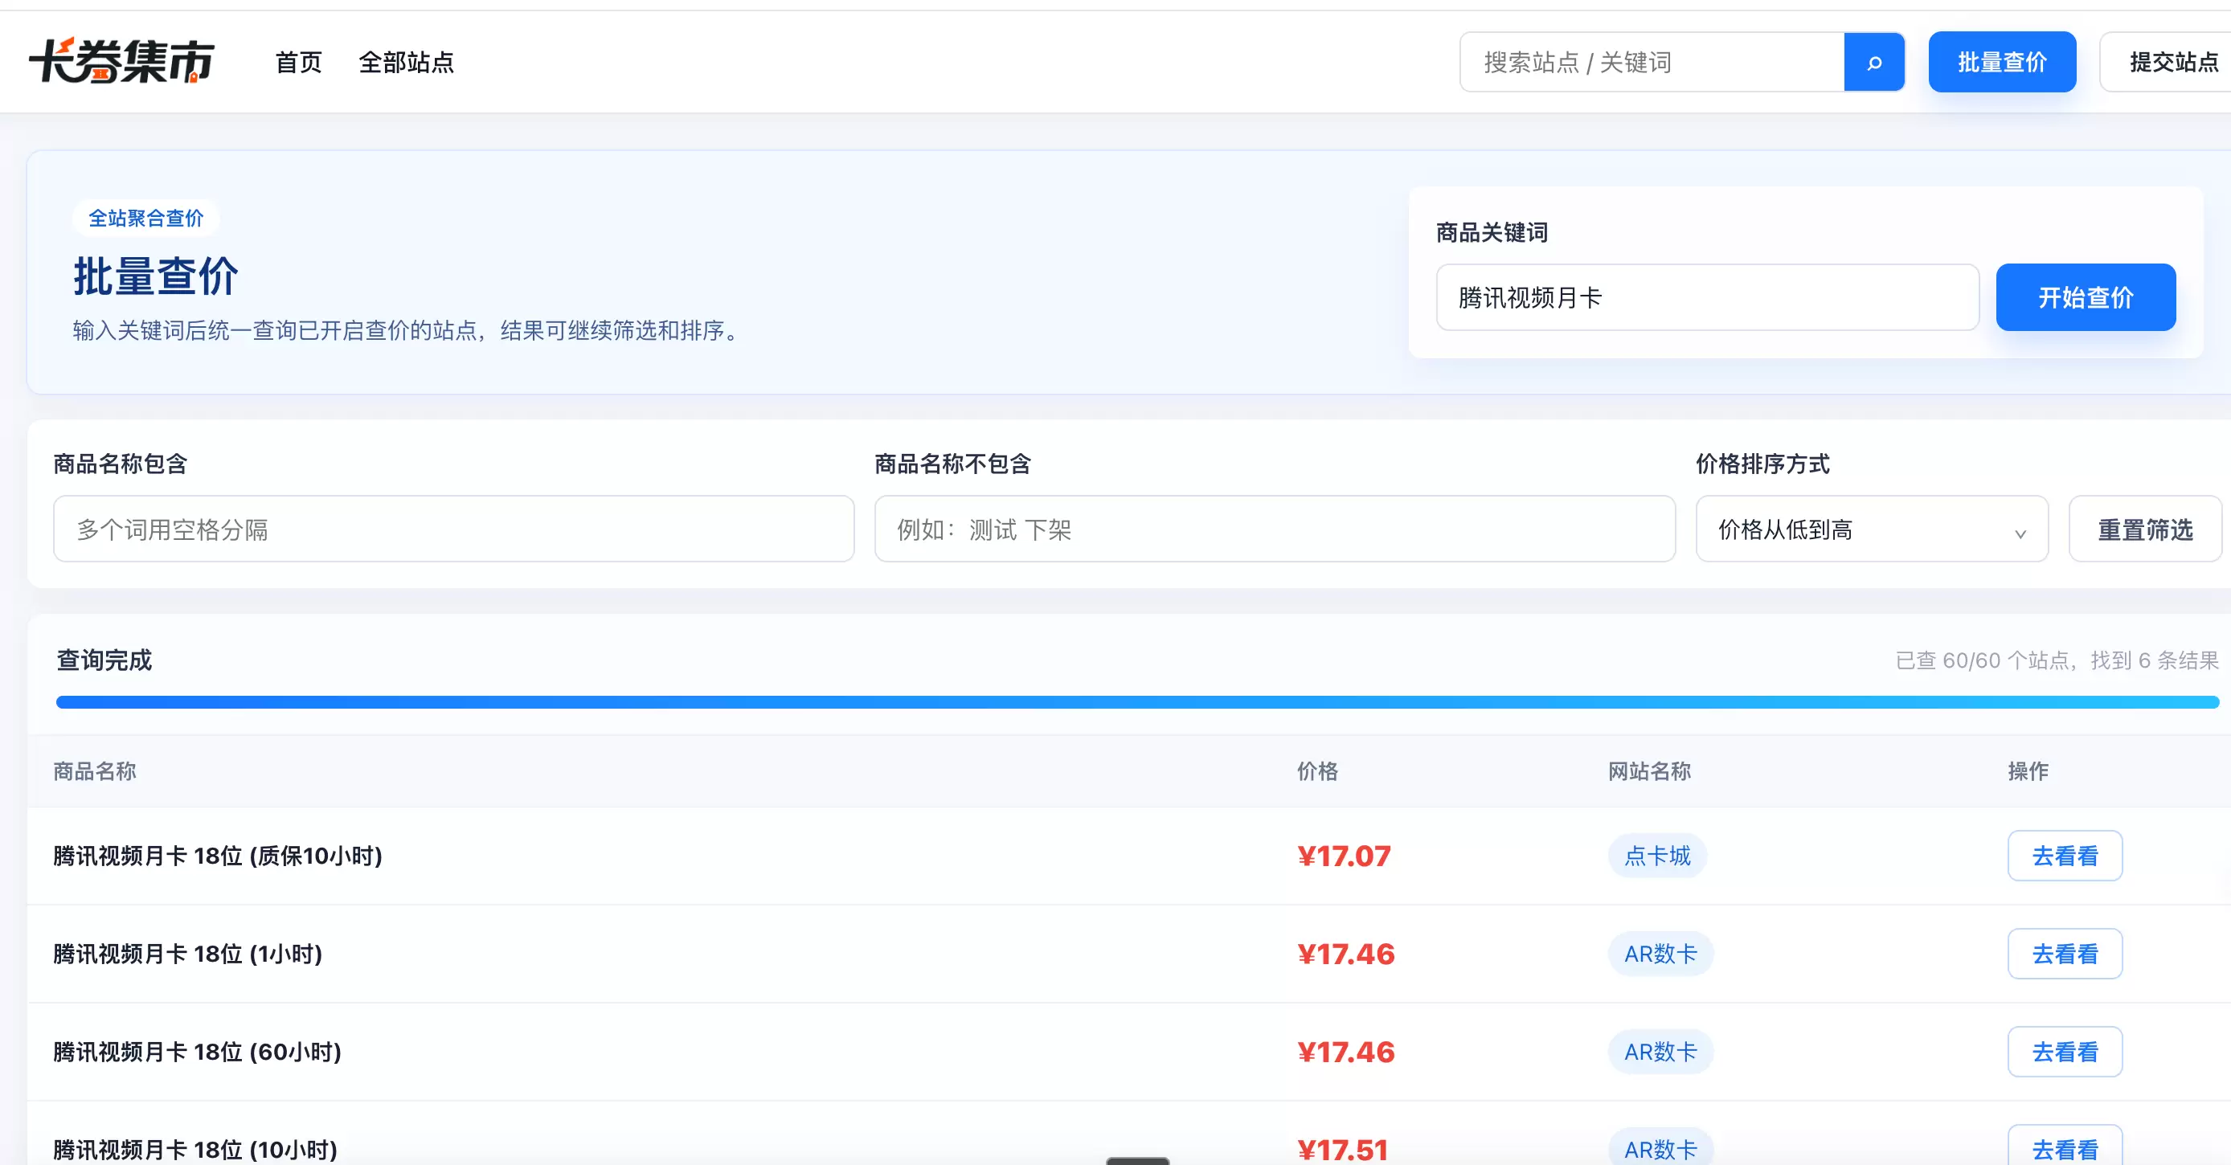This screenshot has width=2231, height=1165.
Task: Open the 首页 navigation item
Action: [x=299, y=63]
